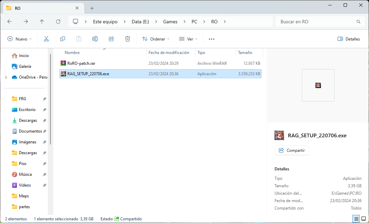Click the Rename icon in toolbar

tap(95, 39)
